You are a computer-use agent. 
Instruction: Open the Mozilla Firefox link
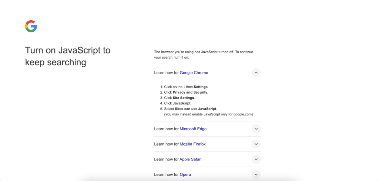192,144
